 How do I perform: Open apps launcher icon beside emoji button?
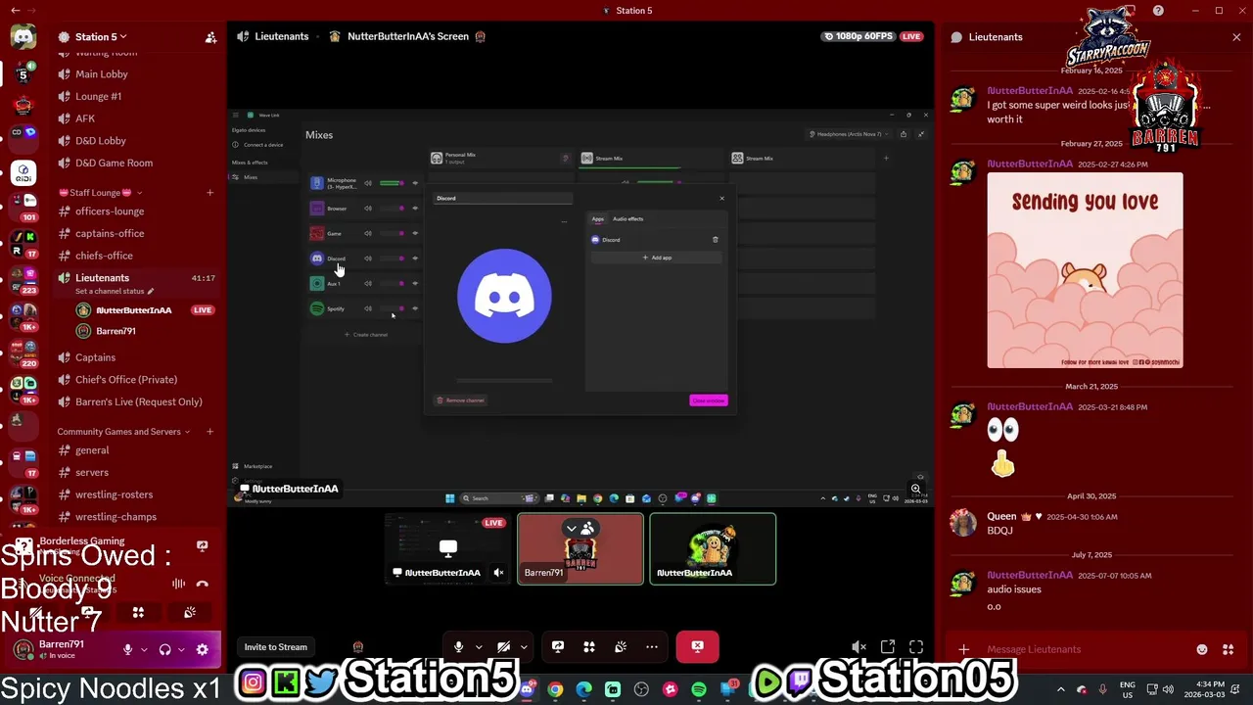(x=1230, y=649)
